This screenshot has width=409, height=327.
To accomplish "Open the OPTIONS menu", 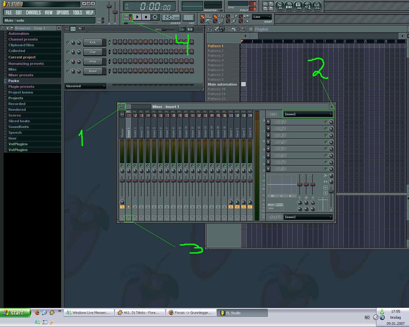I will coord(63,12).
